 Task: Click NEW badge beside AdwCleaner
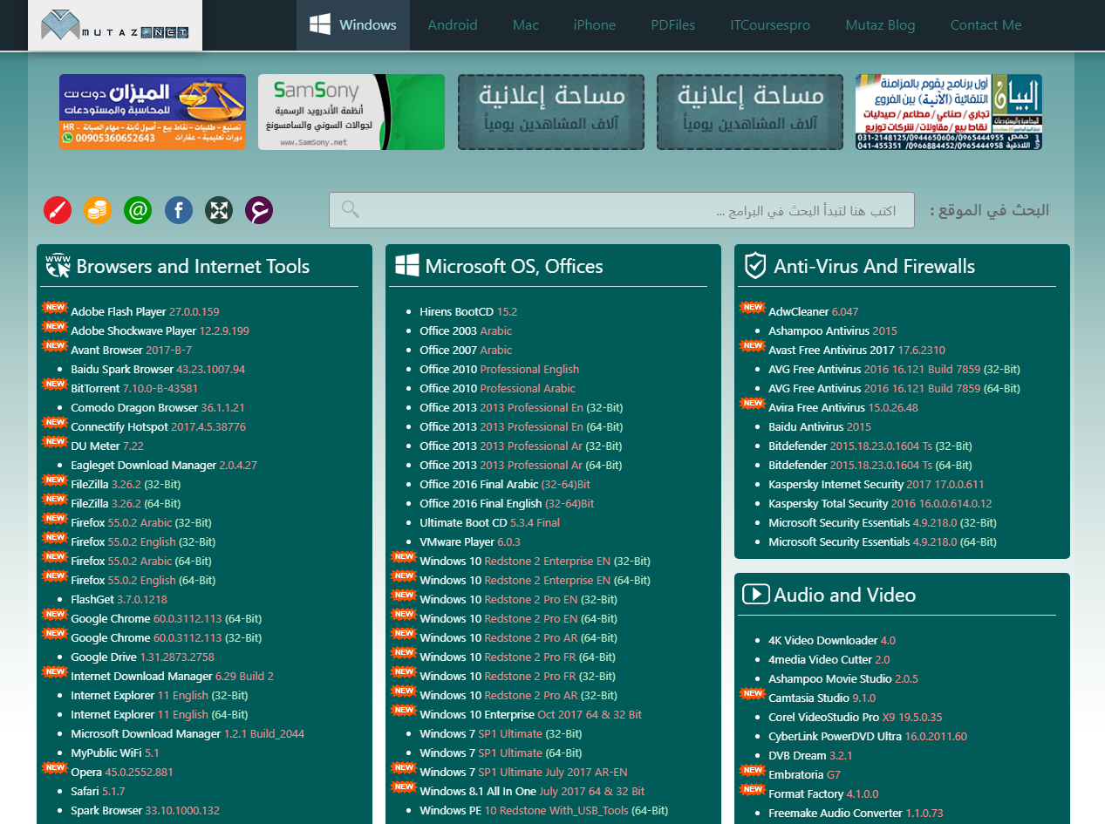point(754,307)
